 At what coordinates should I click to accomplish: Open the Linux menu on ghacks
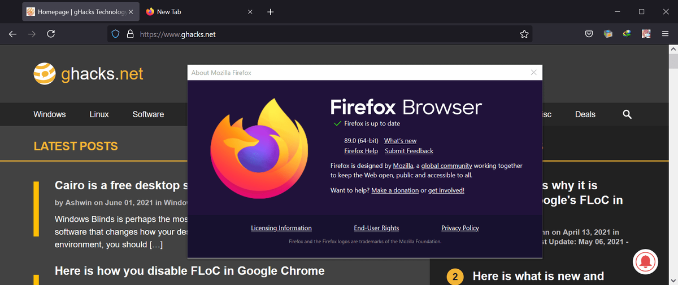(99, 114)
